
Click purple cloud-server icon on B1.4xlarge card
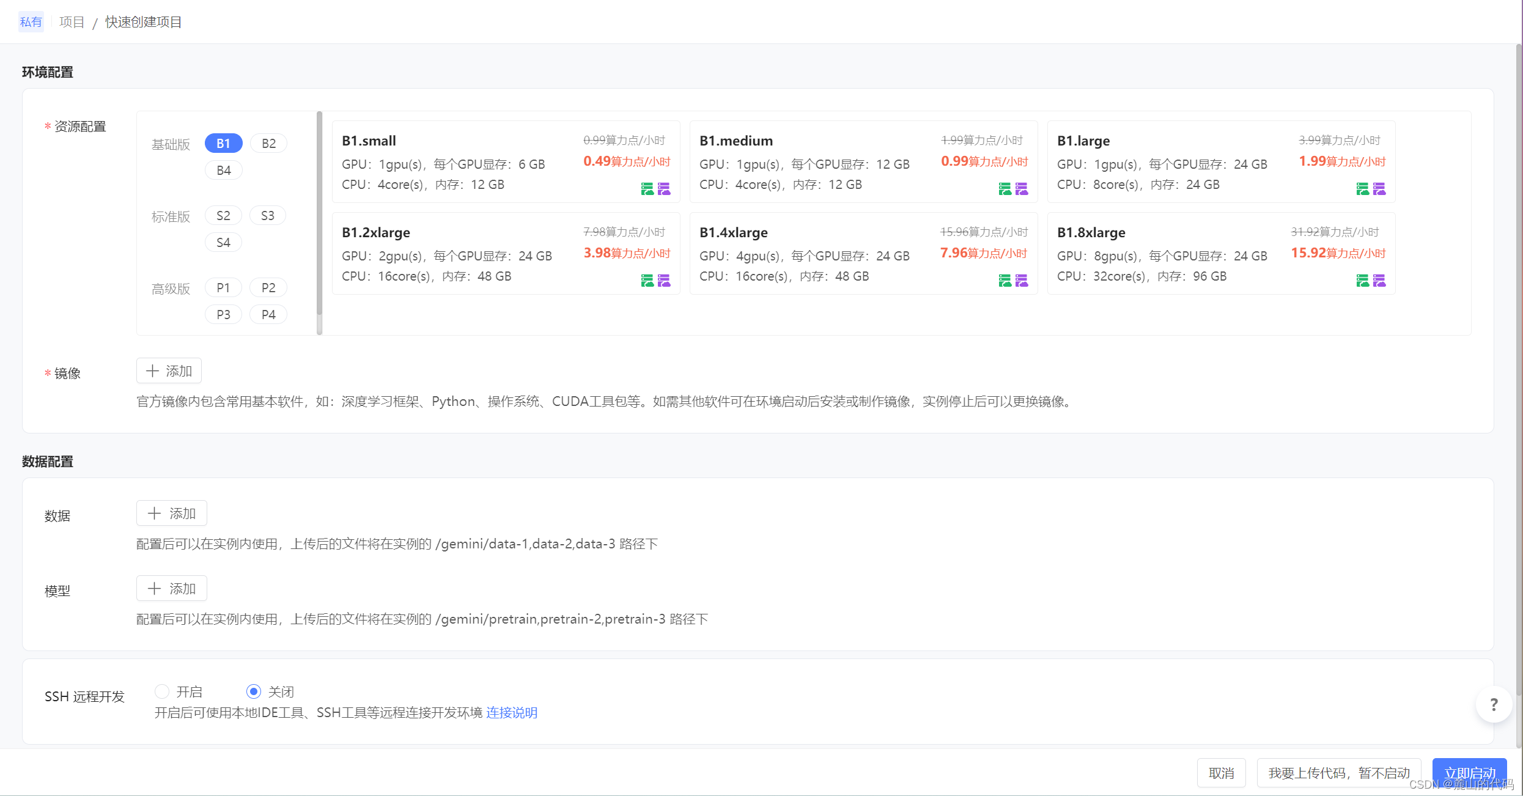(x=1021, y=281)
